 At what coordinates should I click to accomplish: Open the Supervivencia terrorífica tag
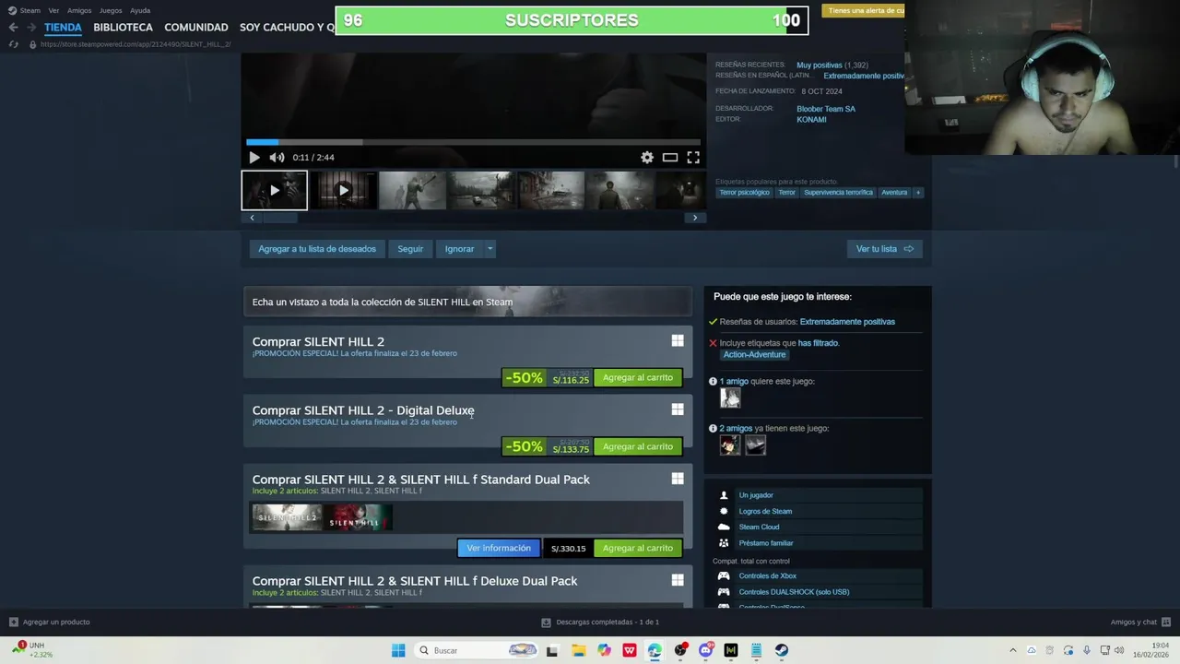coord(838,193)
